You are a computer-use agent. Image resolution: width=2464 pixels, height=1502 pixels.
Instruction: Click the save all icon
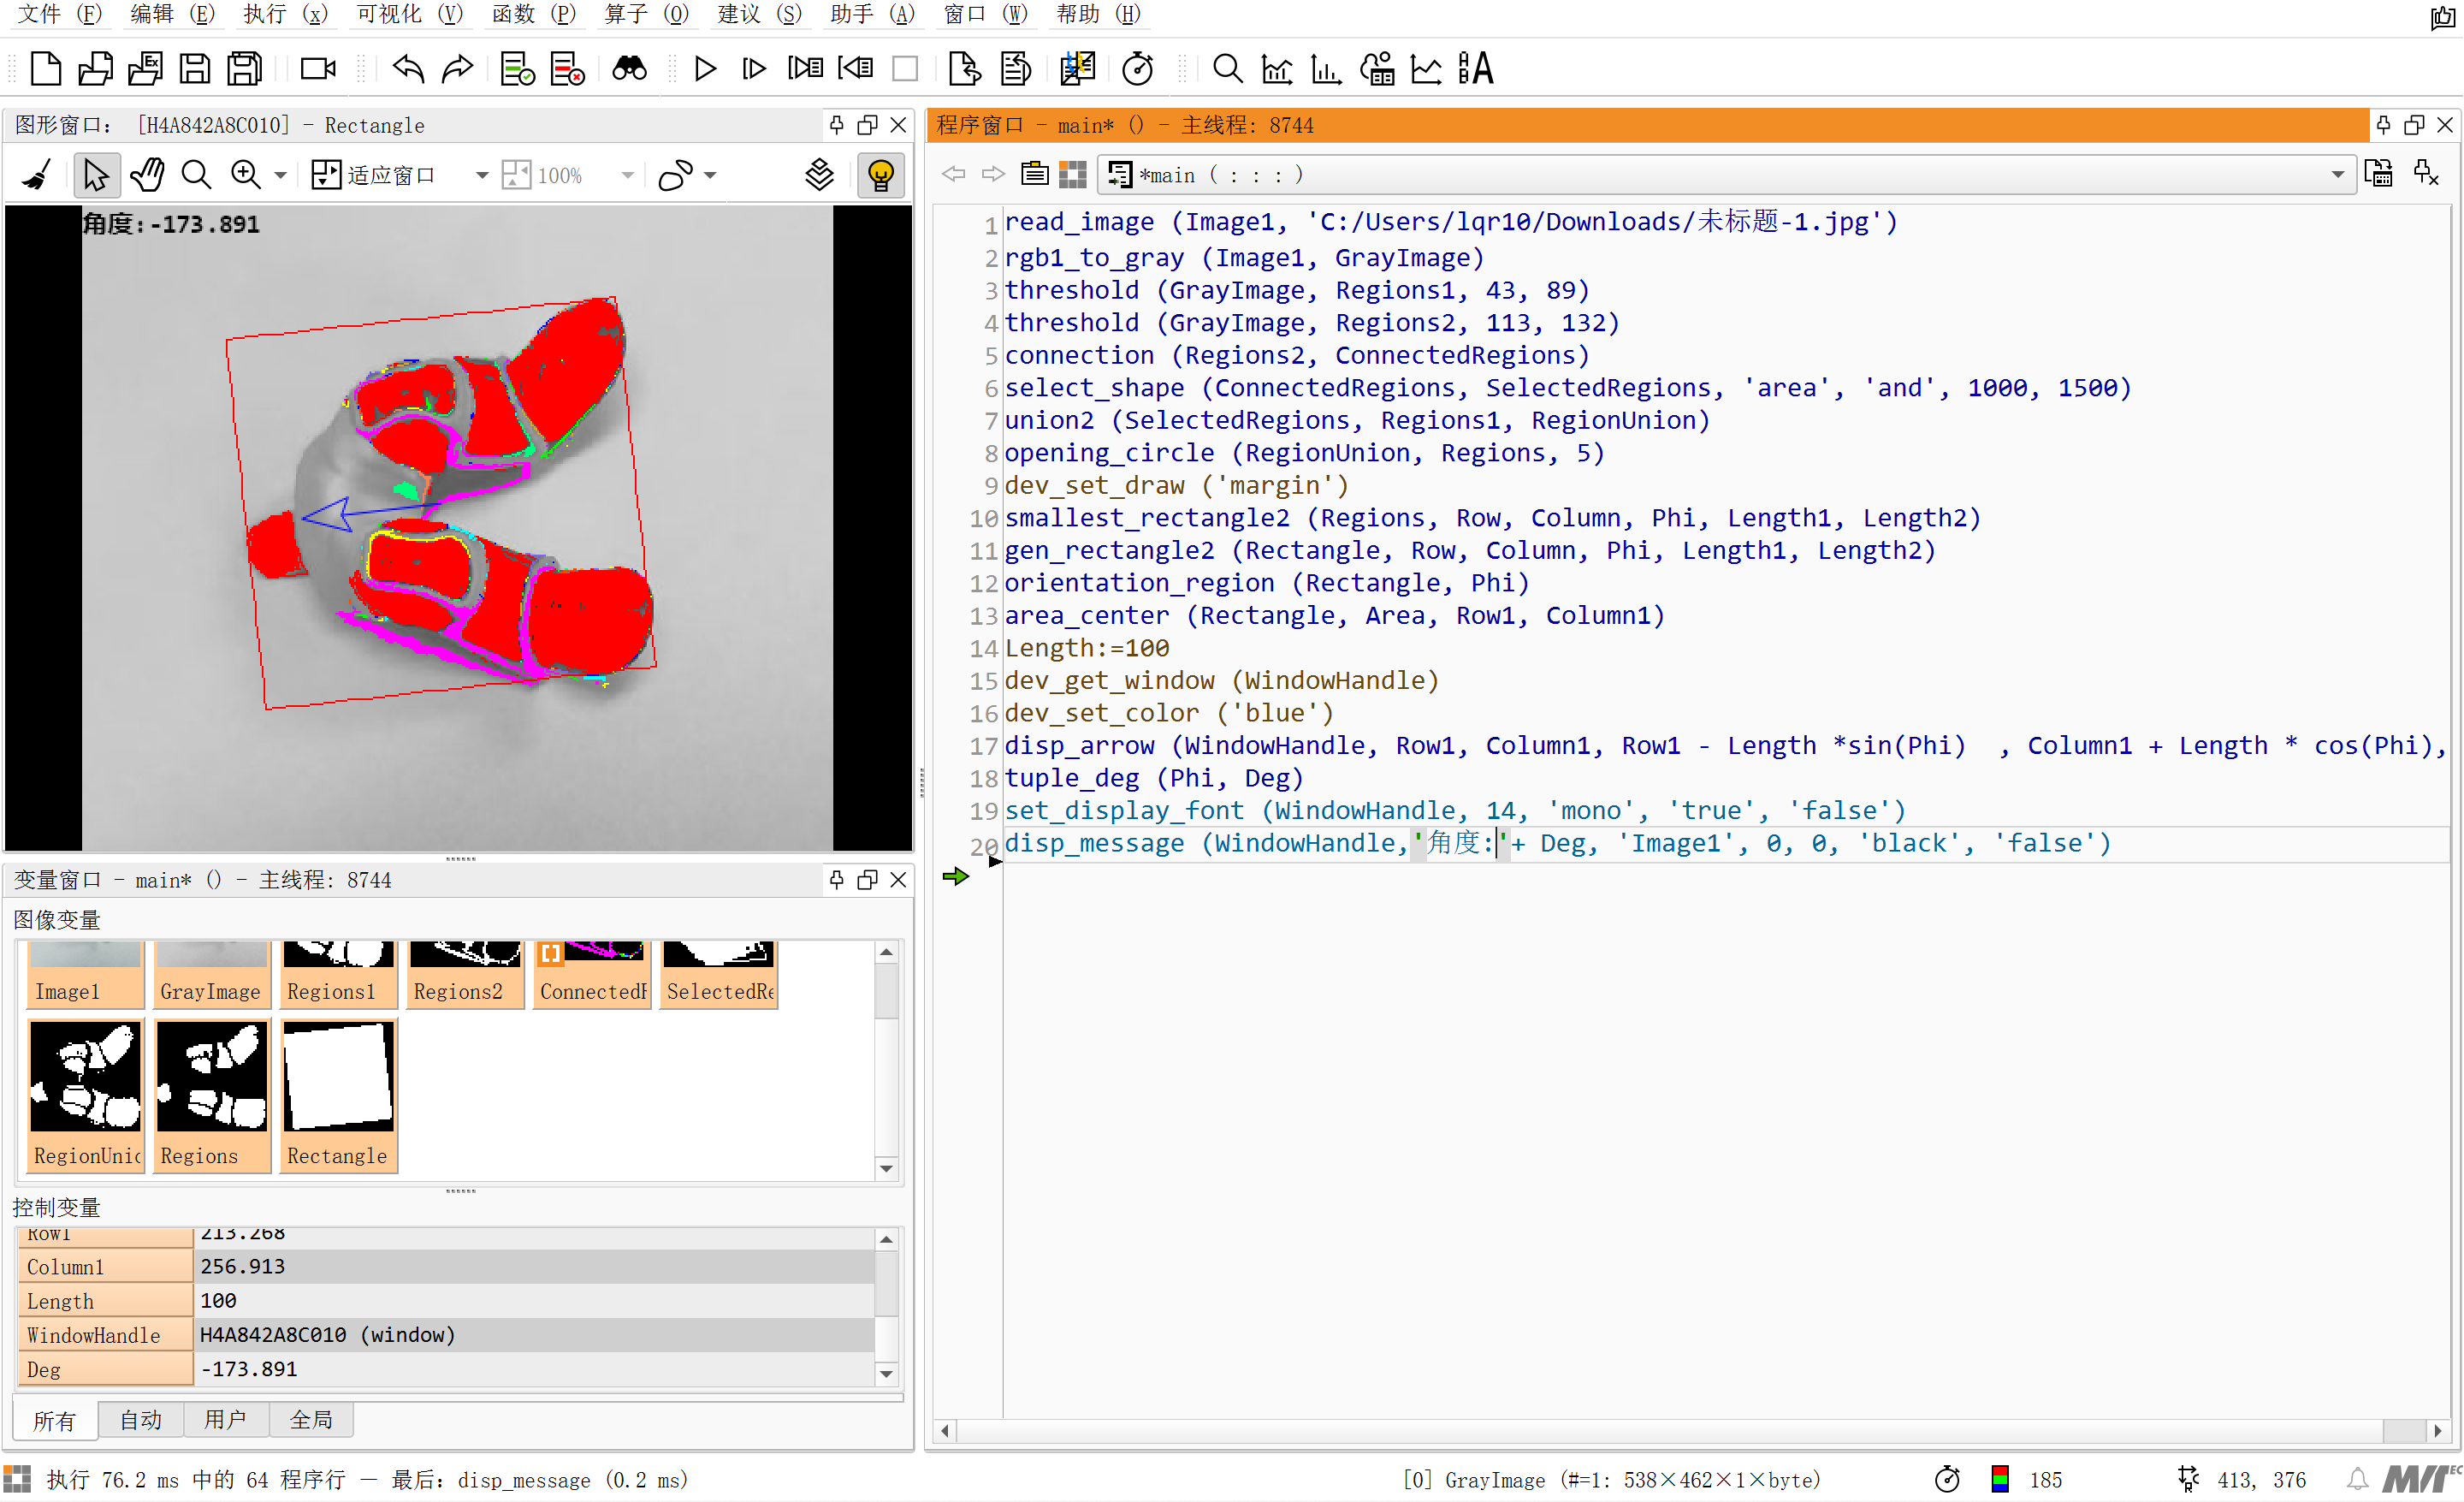click(x=244, y=68)
